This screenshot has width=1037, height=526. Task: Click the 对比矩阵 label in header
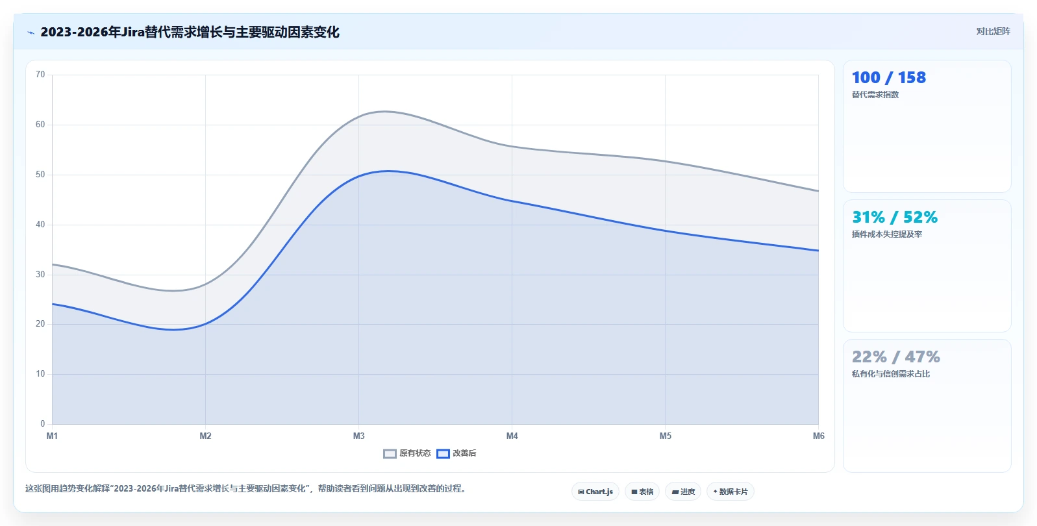(x=993, y=31)
